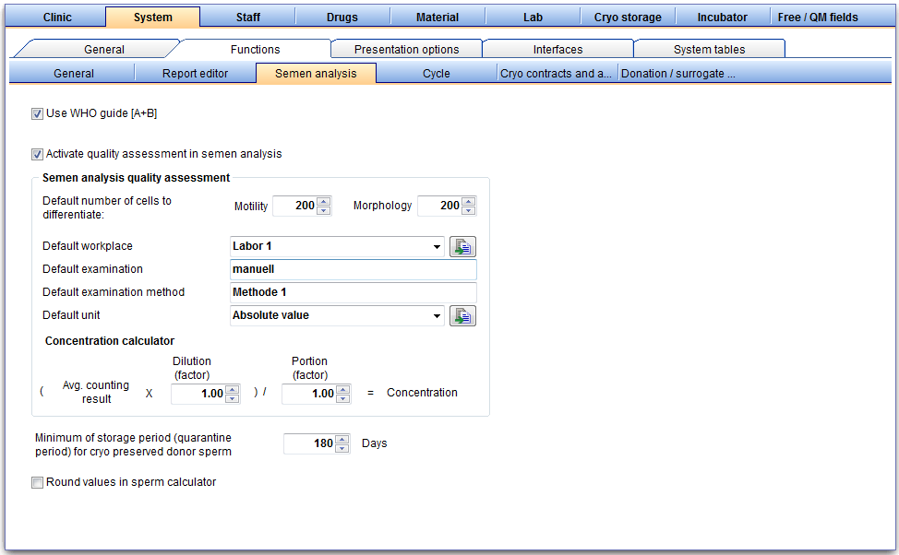Click the Motility number field
The height and width of the screenshot is (555, 899).
294,206
